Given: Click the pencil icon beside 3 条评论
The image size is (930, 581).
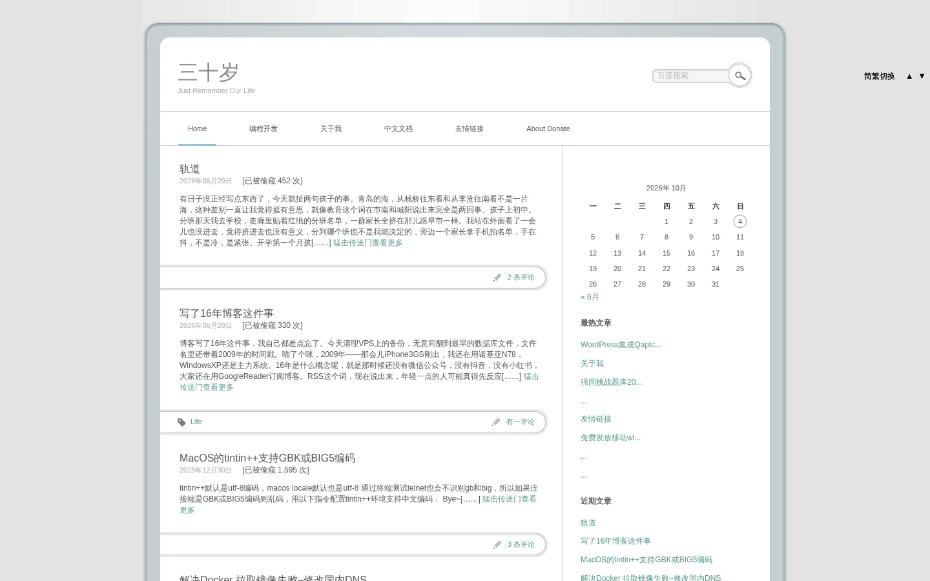Looking at the screenshot, I should tap(497, 545).
